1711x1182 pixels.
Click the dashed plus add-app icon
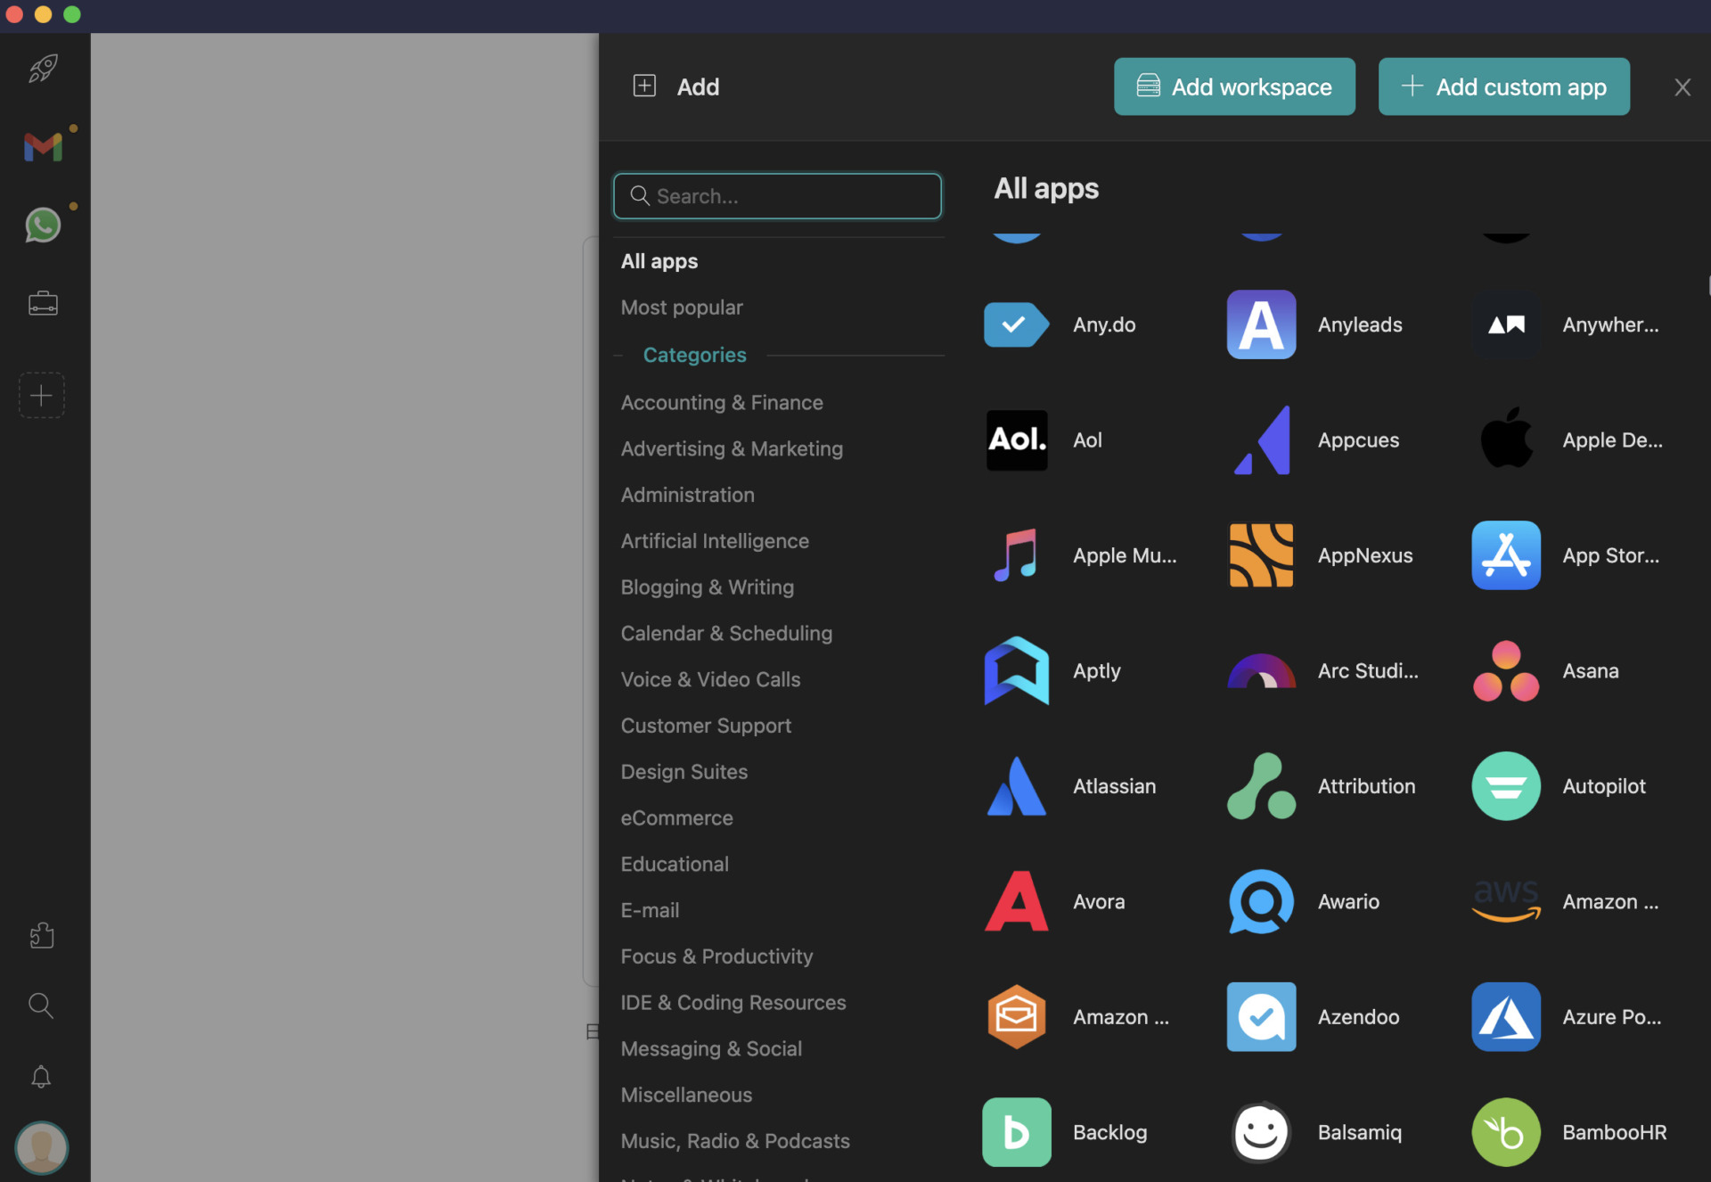(x=42, y=395)
